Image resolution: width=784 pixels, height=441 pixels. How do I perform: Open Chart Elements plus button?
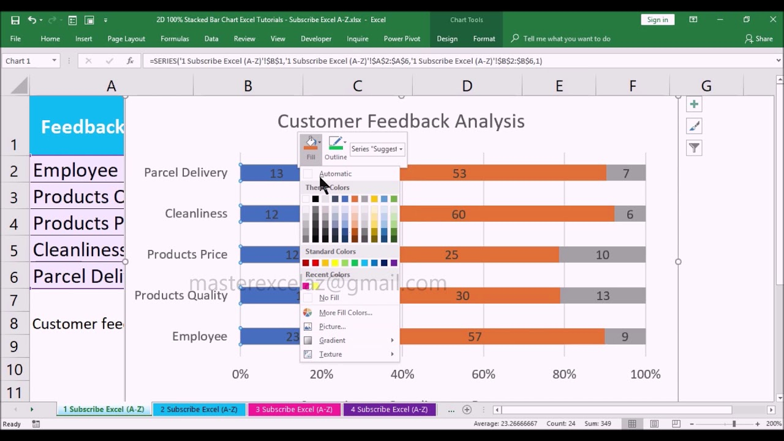click(694, 105)
